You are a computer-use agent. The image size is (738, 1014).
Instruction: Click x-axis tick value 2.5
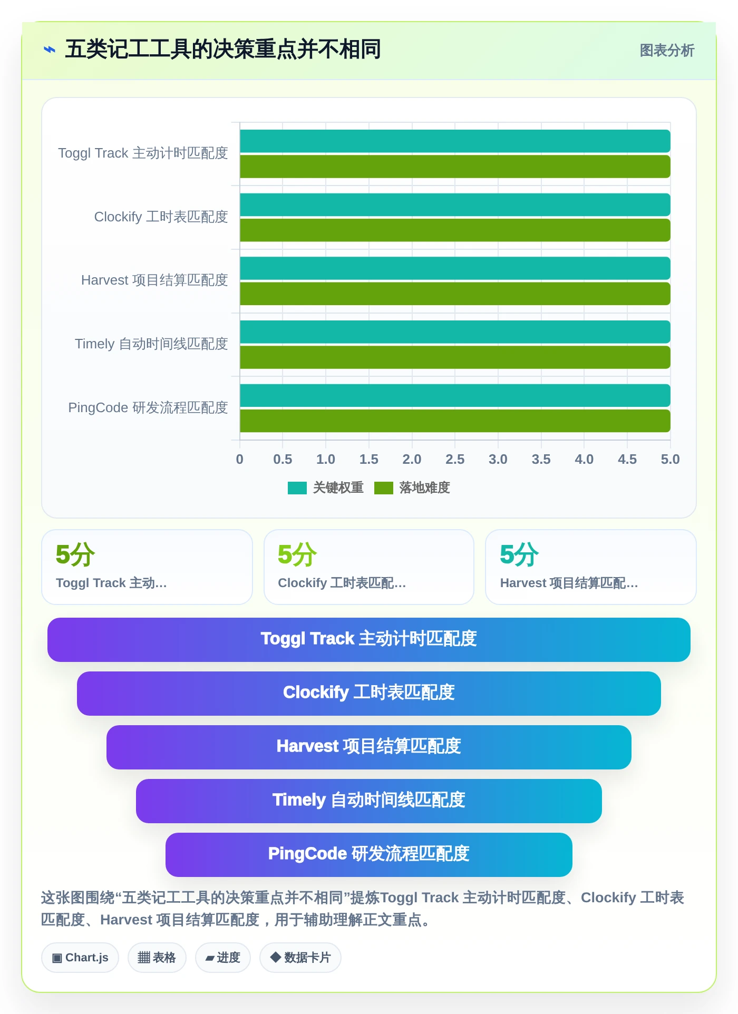pos(455,460)
